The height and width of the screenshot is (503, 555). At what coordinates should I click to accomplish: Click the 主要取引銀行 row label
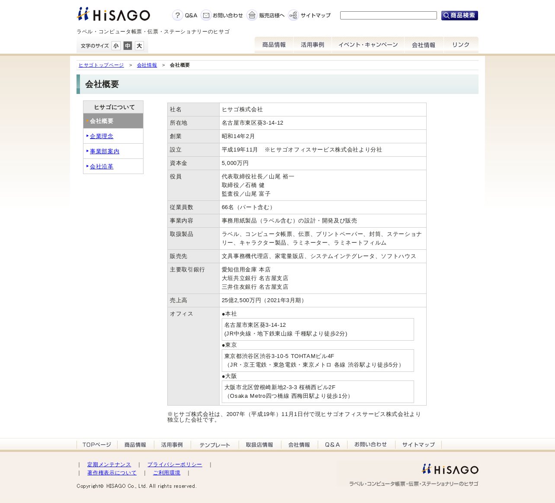pos(188,270)
